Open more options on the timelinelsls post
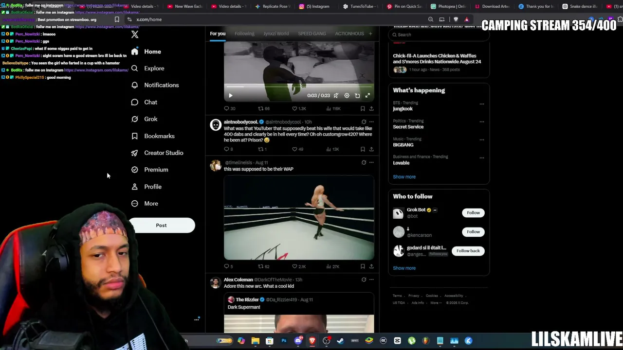The height and width of the screenshot is (350, 623). (371, 162)
